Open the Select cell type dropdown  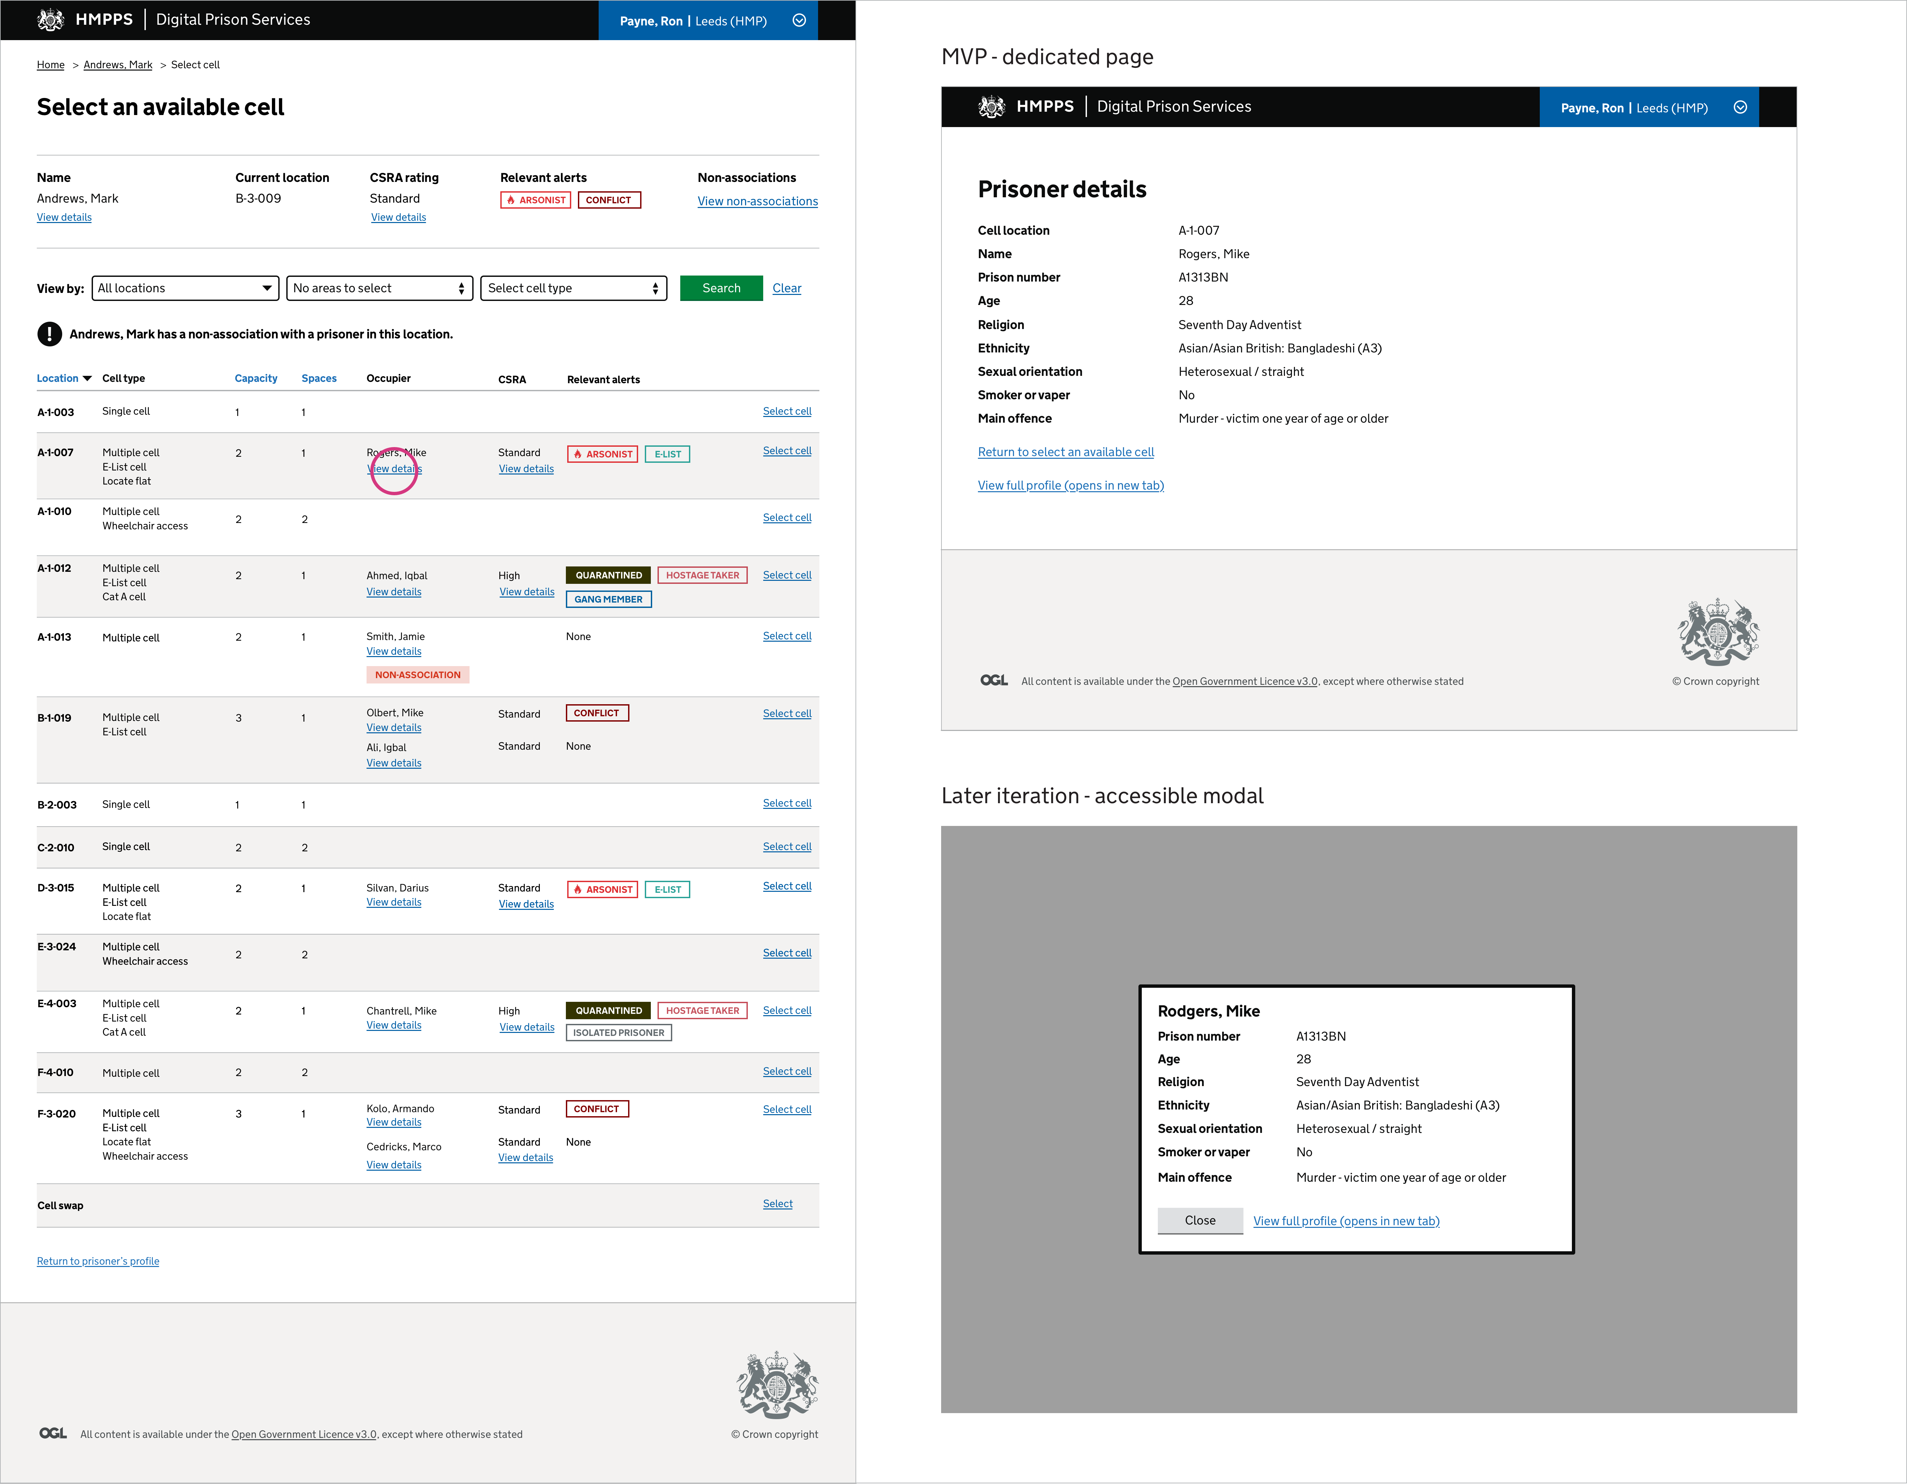click(x=574, y=288)
